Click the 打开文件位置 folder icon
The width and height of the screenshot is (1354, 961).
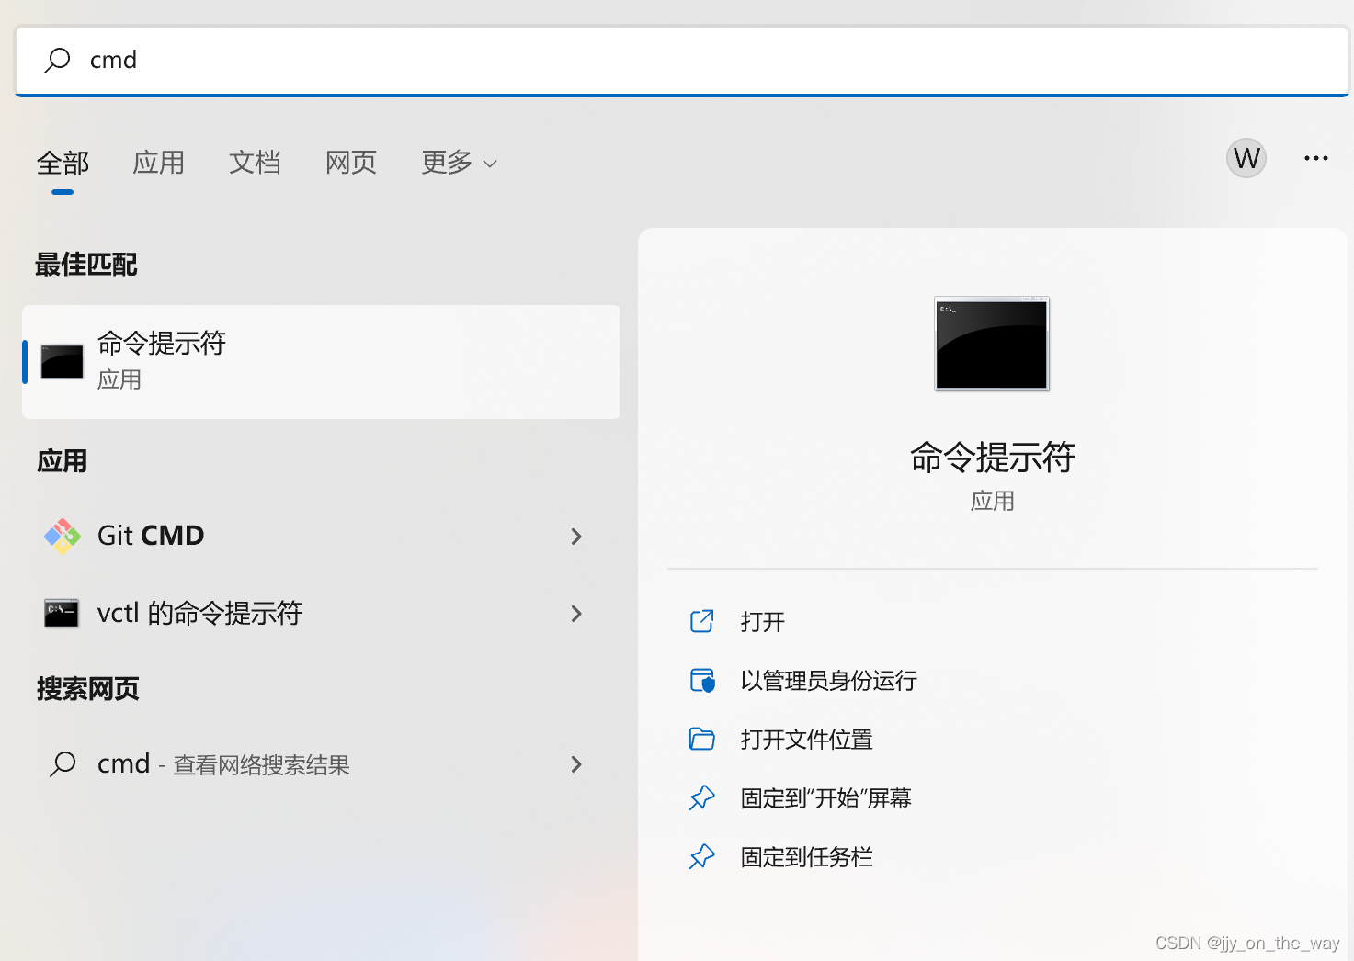(x=701, y=739)
